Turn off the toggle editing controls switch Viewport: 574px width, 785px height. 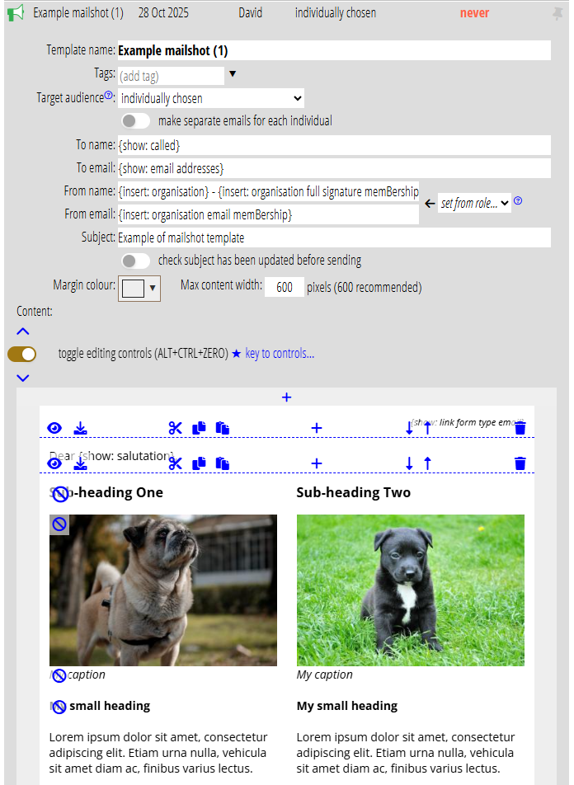click(22, 354)
